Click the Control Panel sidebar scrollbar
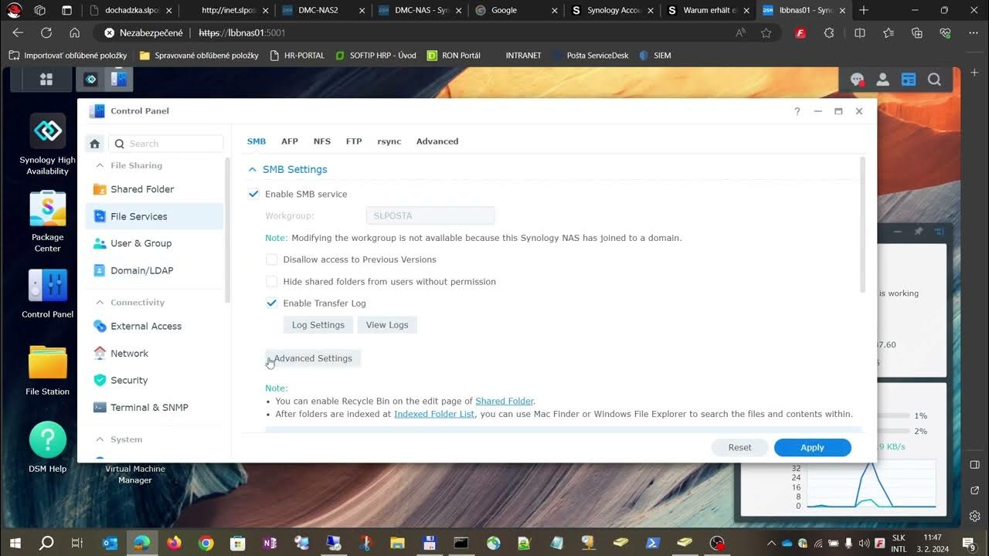The image size is (989, 556). [227, 230]
